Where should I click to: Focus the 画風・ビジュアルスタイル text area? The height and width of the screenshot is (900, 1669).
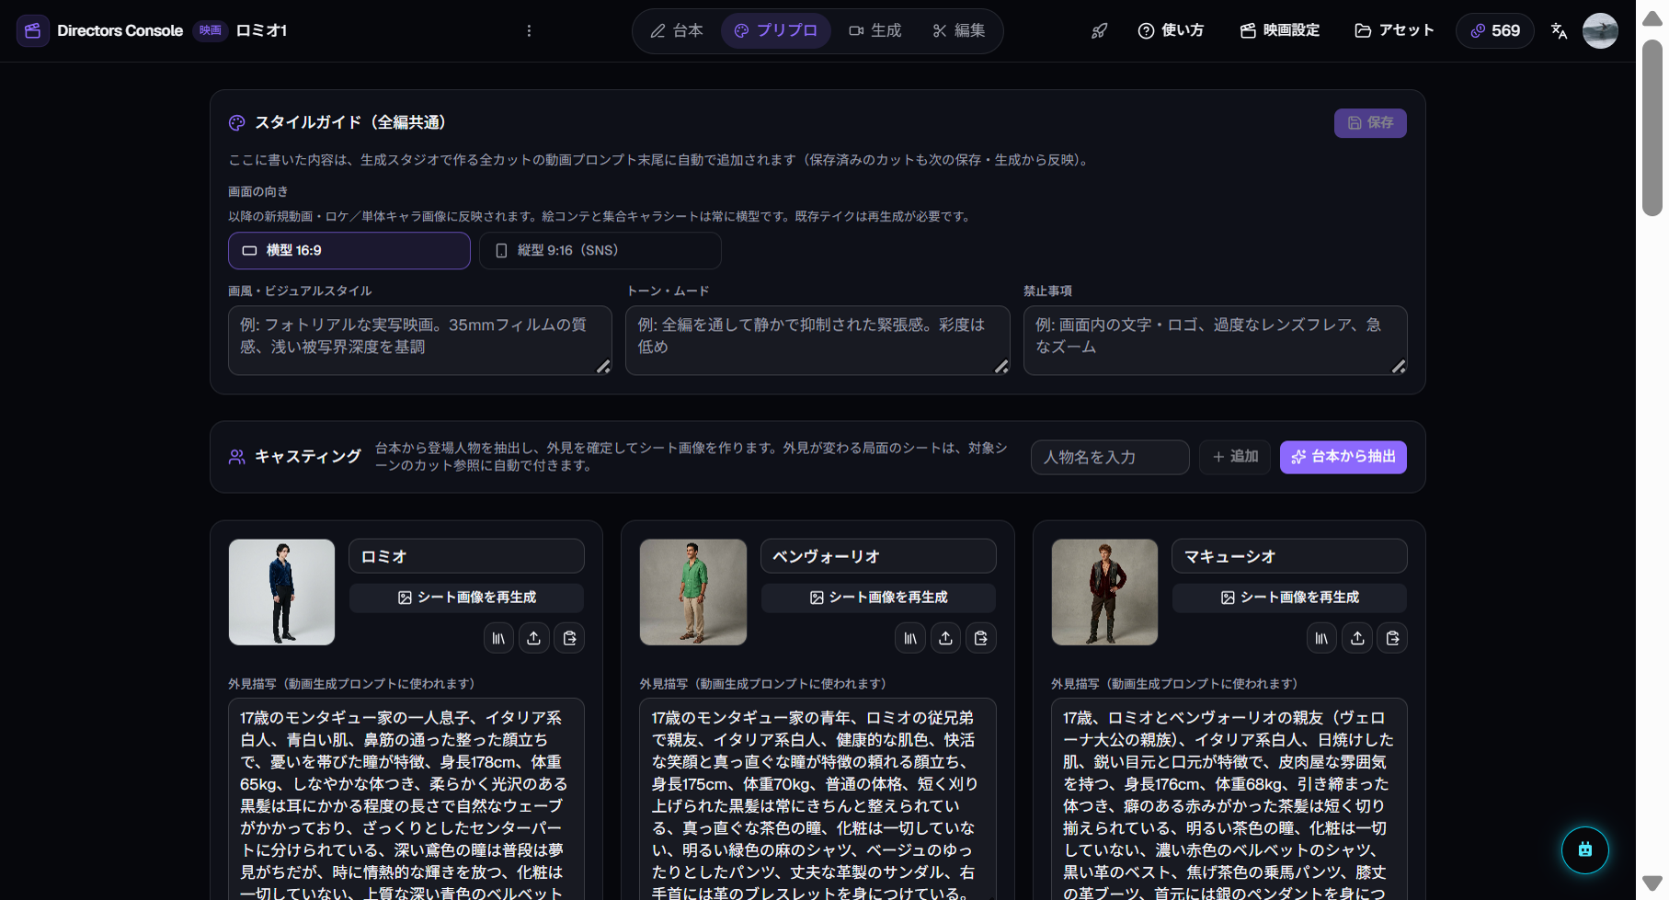(x=420, y=340)
